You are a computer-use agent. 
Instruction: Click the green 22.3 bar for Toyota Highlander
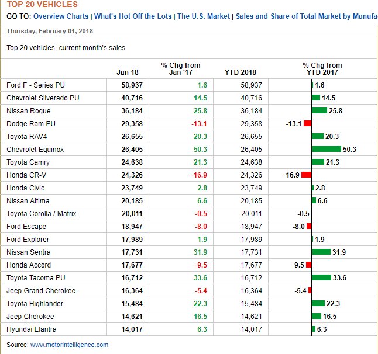[318, 303]
